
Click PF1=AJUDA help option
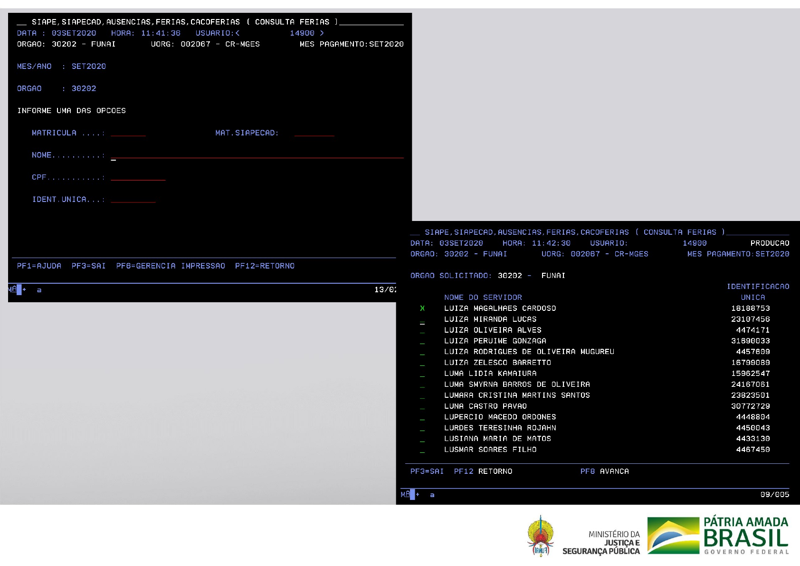click(39, 266)
